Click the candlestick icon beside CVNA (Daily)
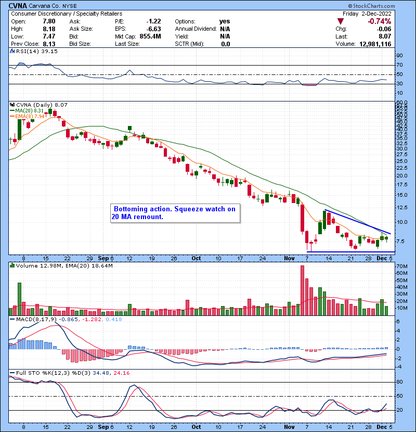 pyautogui.click(x=12, y=105)
